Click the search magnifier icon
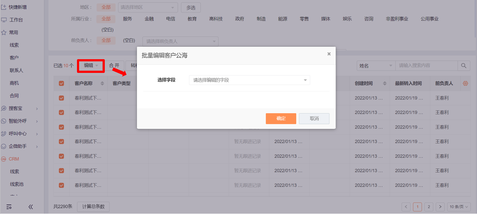The image size is (477, 214). pyautogui.click(x=464, y=66)
